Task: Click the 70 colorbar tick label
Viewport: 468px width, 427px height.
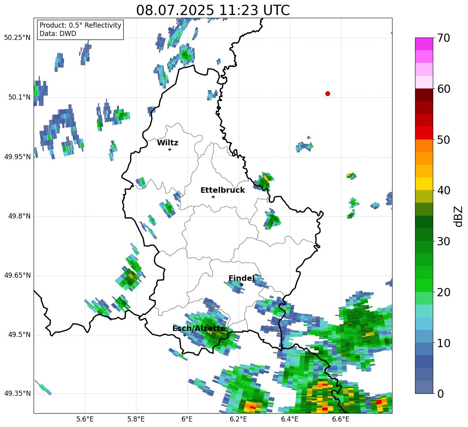Action: point(443,38)
